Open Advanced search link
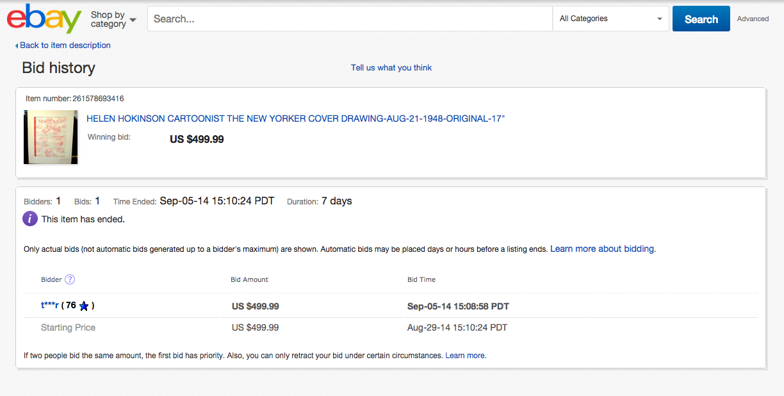 [753, 19]
